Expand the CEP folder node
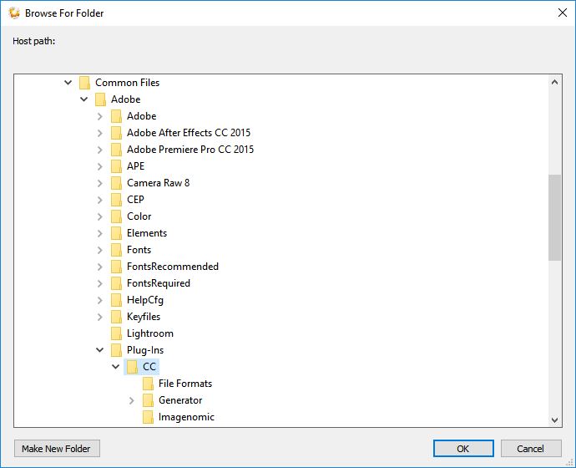Image resolution: width=576 pixels, height=468 pixels. [100, 200]
